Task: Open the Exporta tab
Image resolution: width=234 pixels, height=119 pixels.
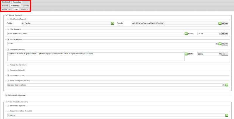Action: pyautogui.click(x=26, y=6)
